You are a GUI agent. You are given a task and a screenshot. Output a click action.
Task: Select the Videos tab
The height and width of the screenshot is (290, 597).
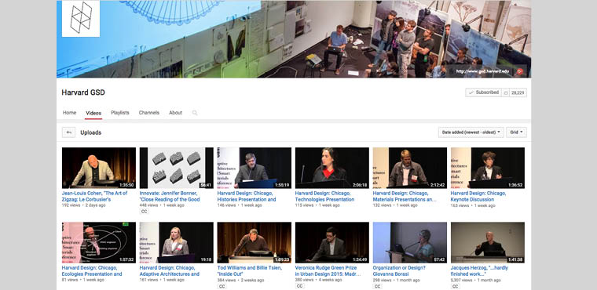pyautogui.click(x=93, y=114)
